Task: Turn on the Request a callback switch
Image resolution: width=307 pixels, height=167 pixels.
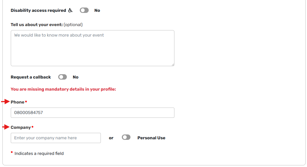Action: [63, 77]
